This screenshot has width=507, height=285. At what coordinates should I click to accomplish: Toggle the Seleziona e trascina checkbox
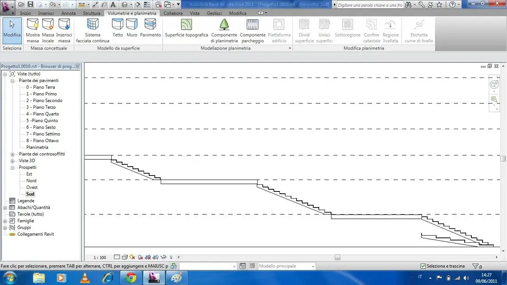(x=423, y=266)
